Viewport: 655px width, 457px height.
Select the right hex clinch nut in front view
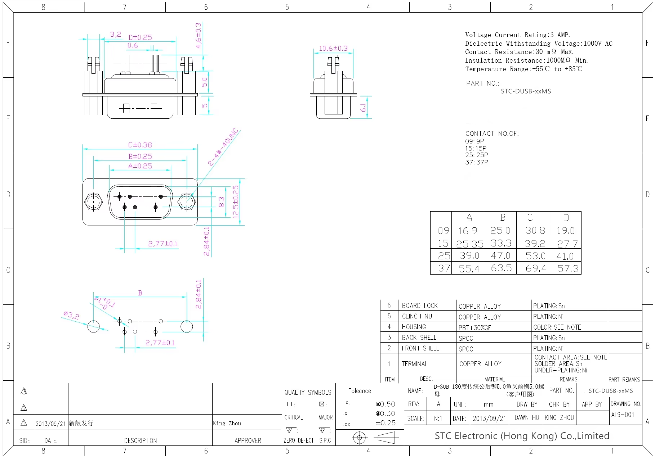point(187,202)
